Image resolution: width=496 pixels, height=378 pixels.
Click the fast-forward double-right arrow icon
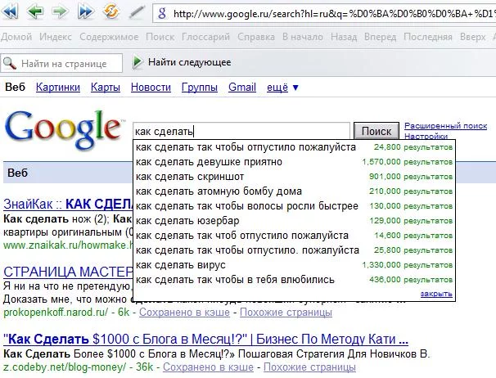[x=86, y=12]
